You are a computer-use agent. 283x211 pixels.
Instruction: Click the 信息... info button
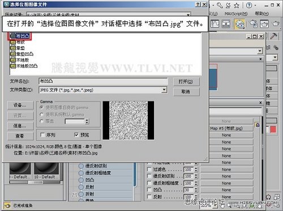click(x=20, y=126)
